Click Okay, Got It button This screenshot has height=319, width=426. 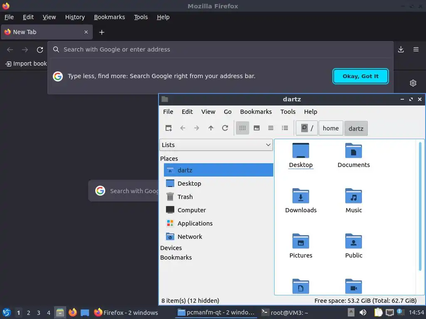(361, 76)
